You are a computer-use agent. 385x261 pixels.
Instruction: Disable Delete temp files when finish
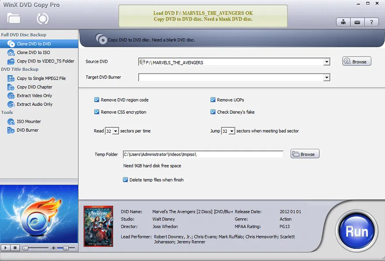point(126,180)
